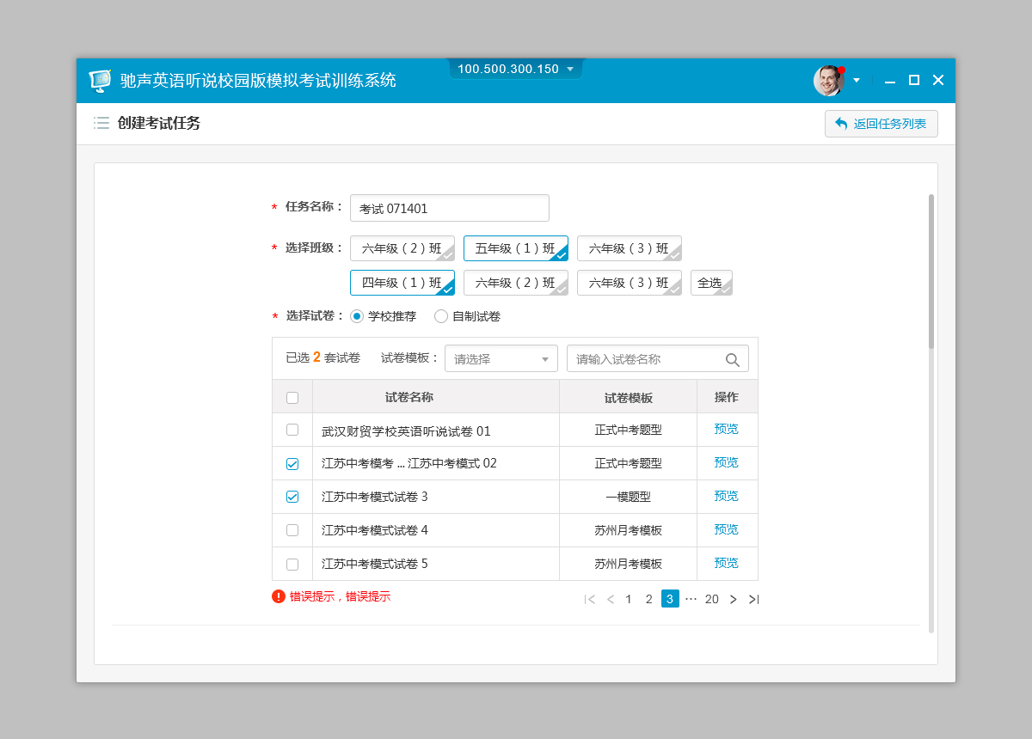Click the hamburger list icon beside 创建考试任务

point(101,123)
